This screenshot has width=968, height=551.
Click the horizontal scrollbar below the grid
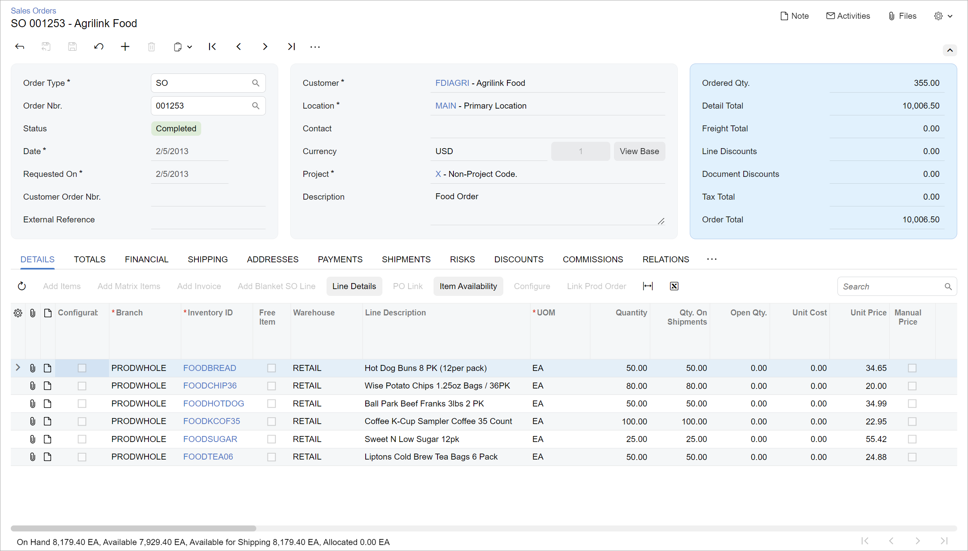(x=133, y=528)
